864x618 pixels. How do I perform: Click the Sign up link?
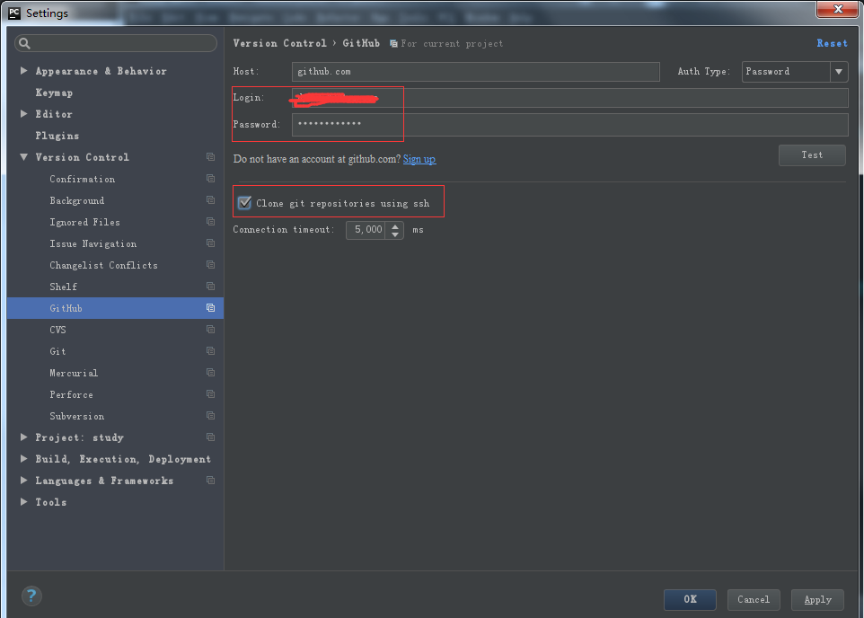(x=419, y=159)
